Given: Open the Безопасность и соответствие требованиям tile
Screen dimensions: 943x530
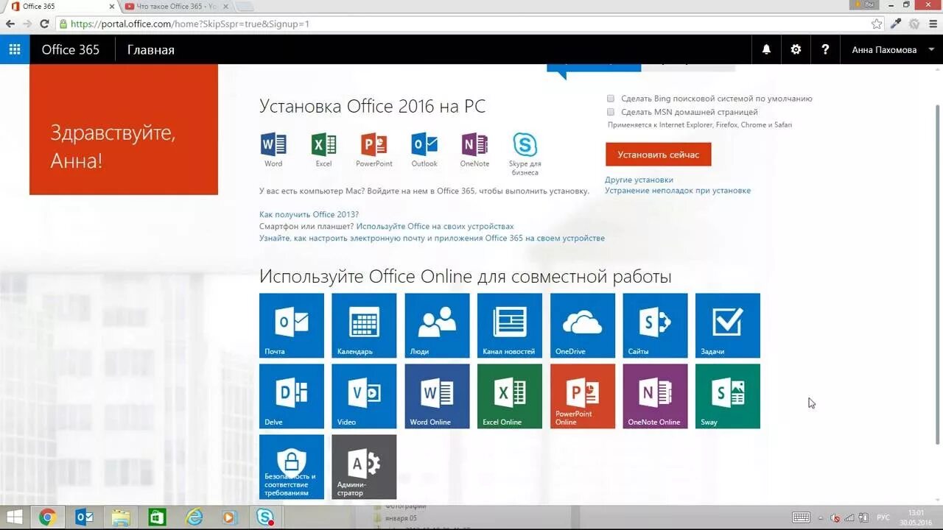Looking at the screenshot, I should click(x=292, y=467).
